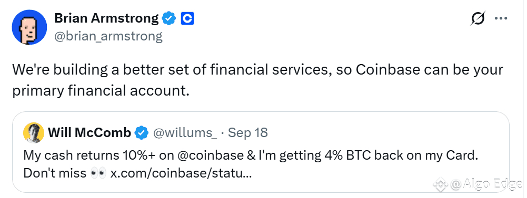
Task: Open the Grok slashed-circle icon
Action: pos(478,18)
